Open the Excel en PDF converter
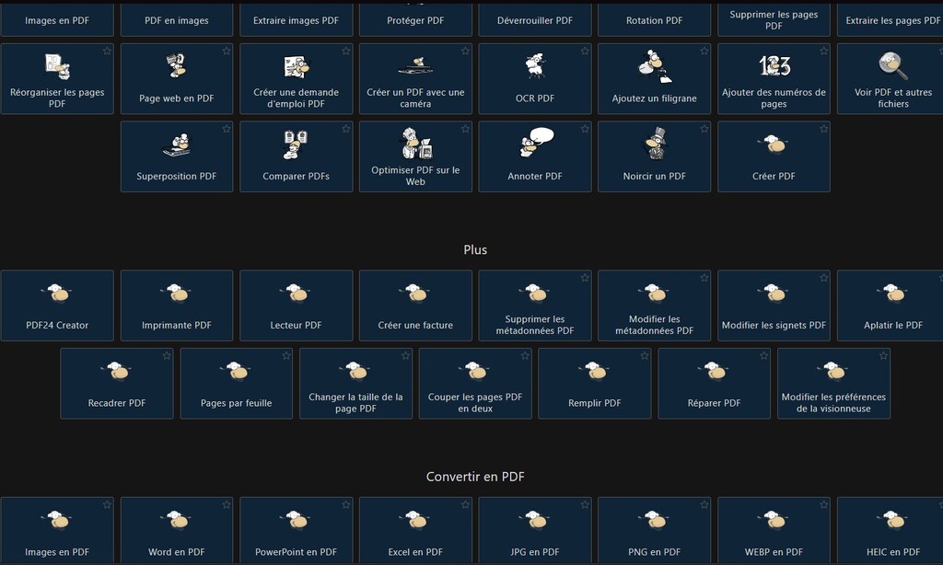The height and width of the screenshot is (565, 943). 415,530
